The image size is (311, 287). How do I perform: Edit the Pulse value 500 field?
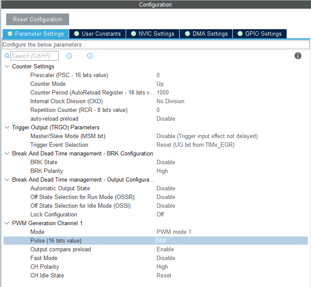pyautogui.click(x=232, y=240)
